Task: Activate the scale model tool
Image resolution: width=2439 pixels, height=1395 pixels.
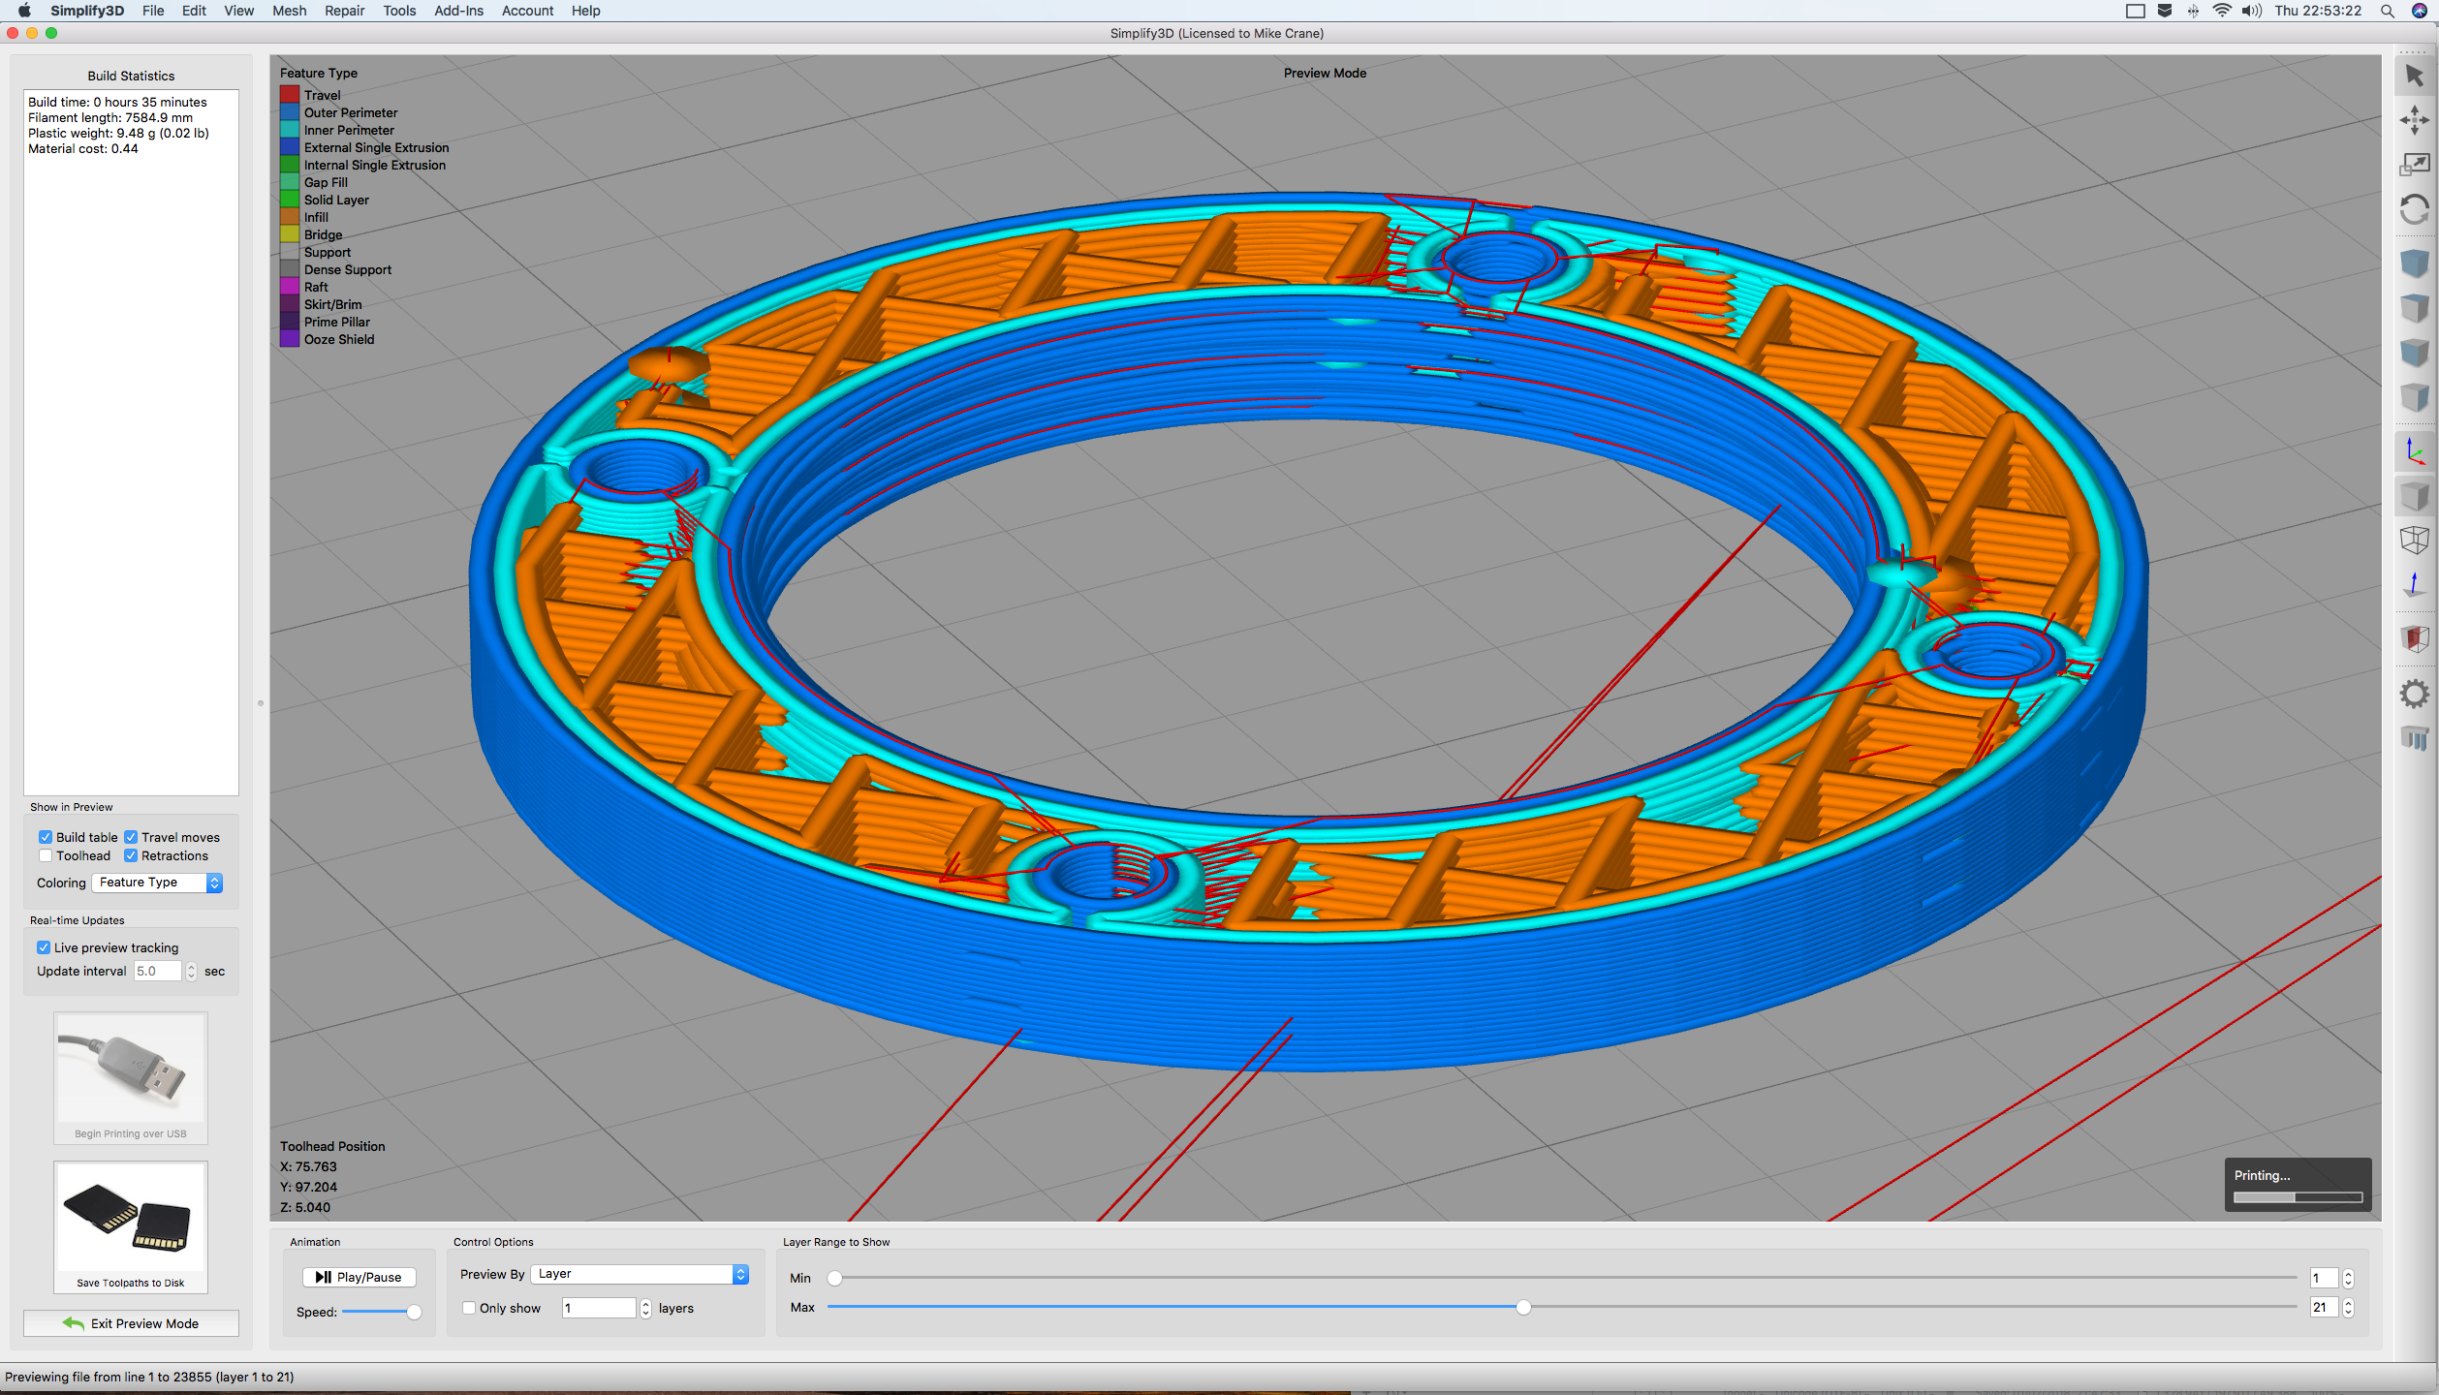Action: (x=2414, y=165)
